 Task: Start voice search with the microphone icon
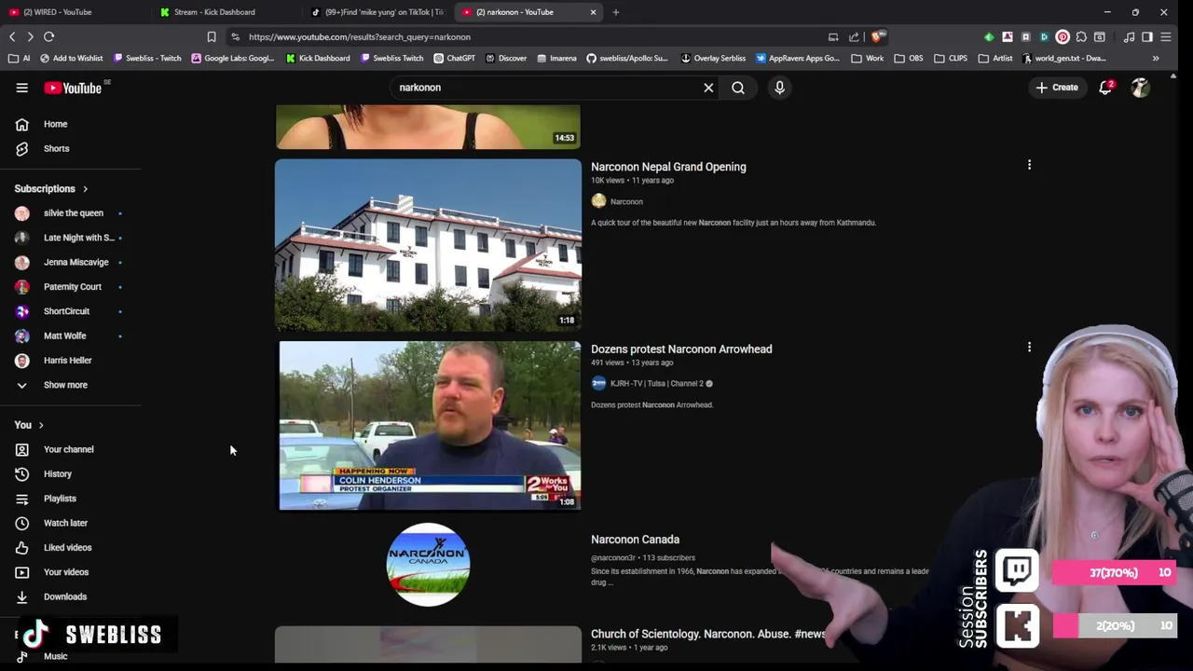pyautogui.click(x=779, y=88)
